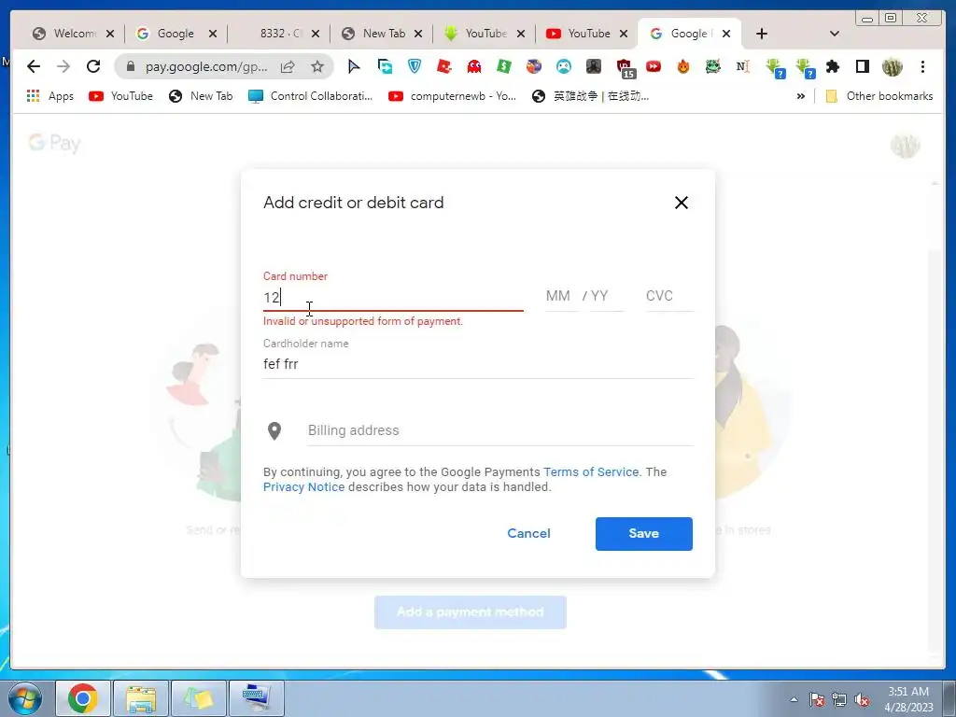Click the muted volume tray icon
Image resolution: width=956 pixels, height=717 pixels.
coord(862,699)
